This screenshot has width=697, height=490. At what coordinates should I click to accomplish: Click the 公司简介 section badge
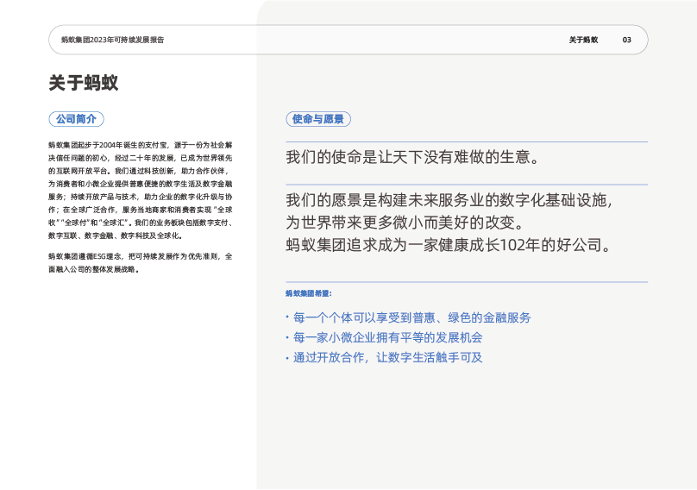76,119
